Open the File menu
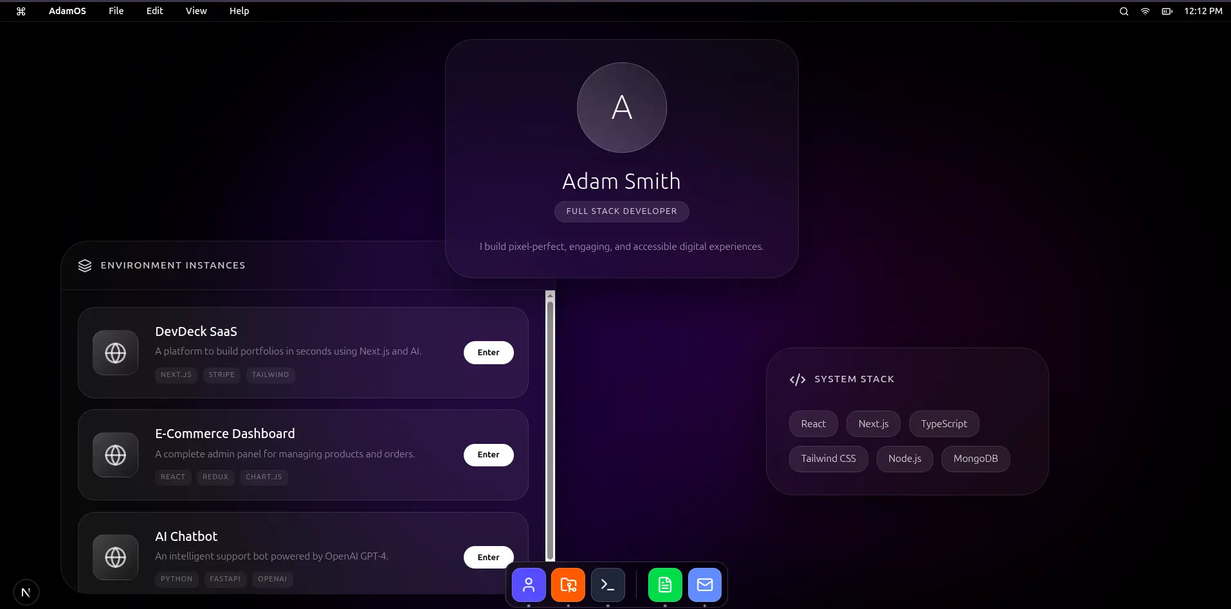Screen dimensions: 1231x609 pos(116,11)
